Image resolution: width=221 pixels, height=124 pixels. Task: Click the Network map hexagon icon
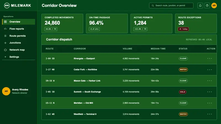pyautogui.click(x=5, y=50)
